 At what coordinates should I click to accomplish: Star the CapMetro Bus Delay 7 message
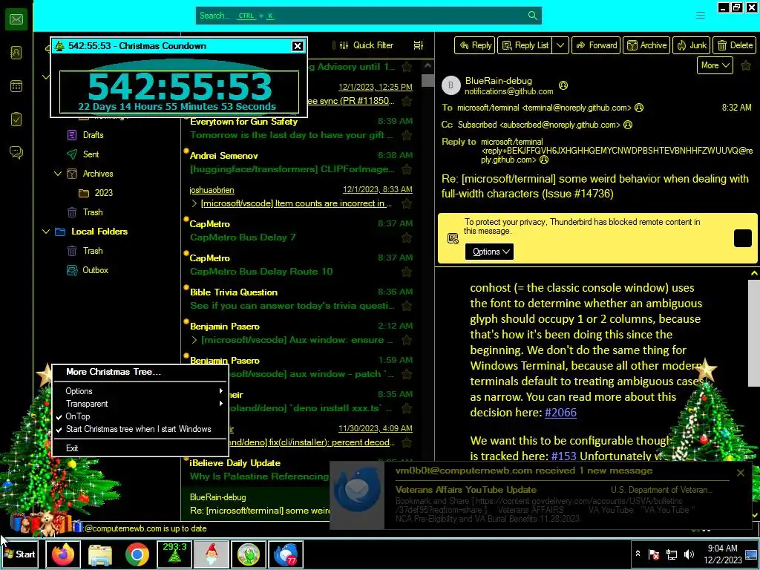(407, 237)
